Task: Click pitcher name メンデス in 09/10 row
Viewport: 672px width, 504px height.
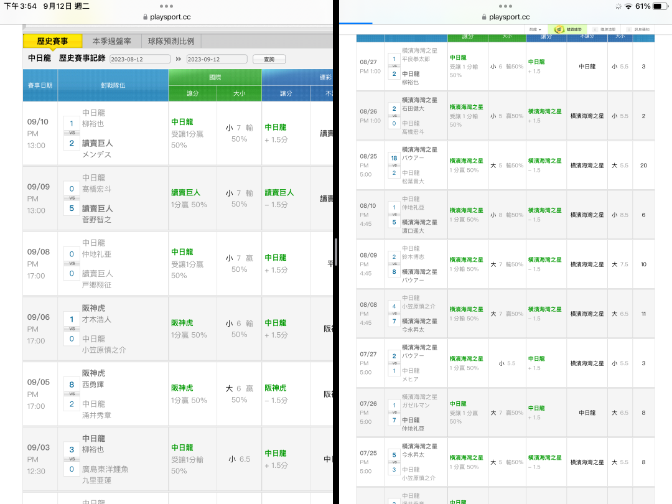Action: pos(96,154)
